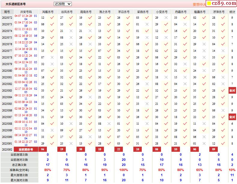237x184 pixels.
Task: Click 周南 X mark in row 2025084
Action: pos(90,97)
